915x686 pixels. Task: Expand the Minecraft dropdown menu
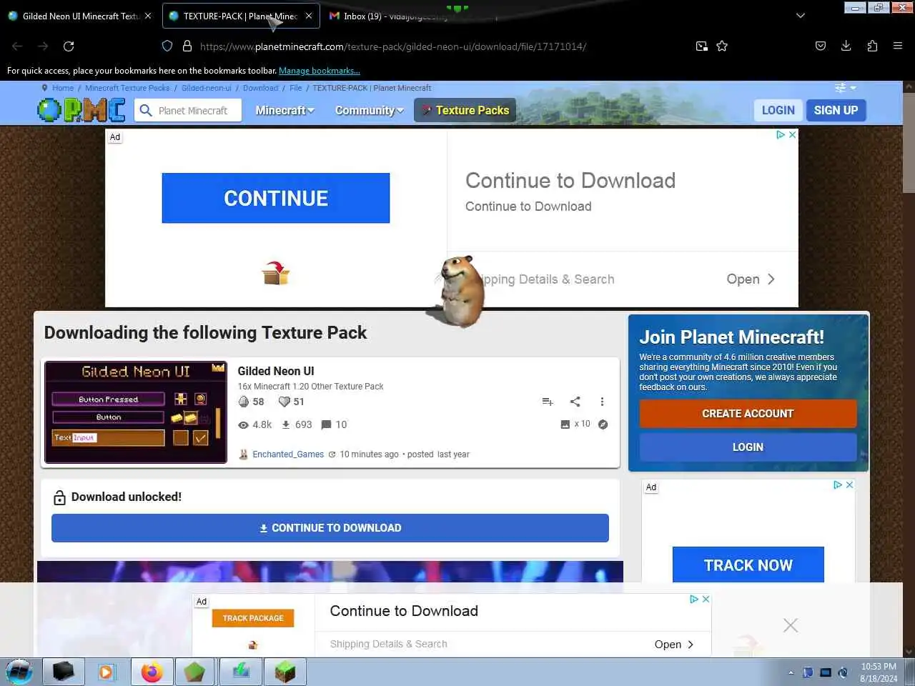click(x=285, y=110)
